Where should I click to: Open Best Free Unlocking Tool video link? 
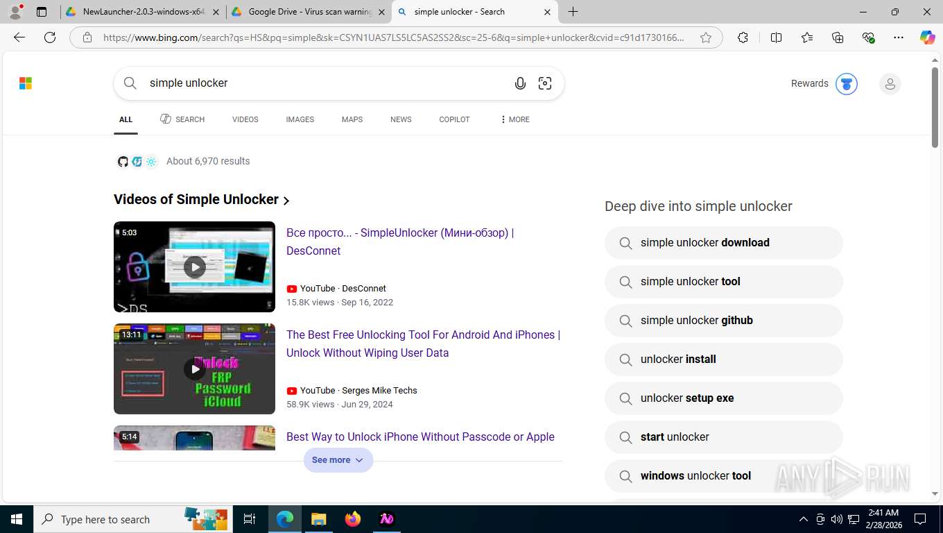tap(423, 344)
